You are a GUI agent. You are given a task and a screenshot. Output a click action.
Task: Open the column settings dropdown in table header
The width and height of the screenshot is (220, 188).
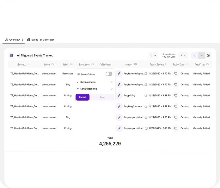153,56
